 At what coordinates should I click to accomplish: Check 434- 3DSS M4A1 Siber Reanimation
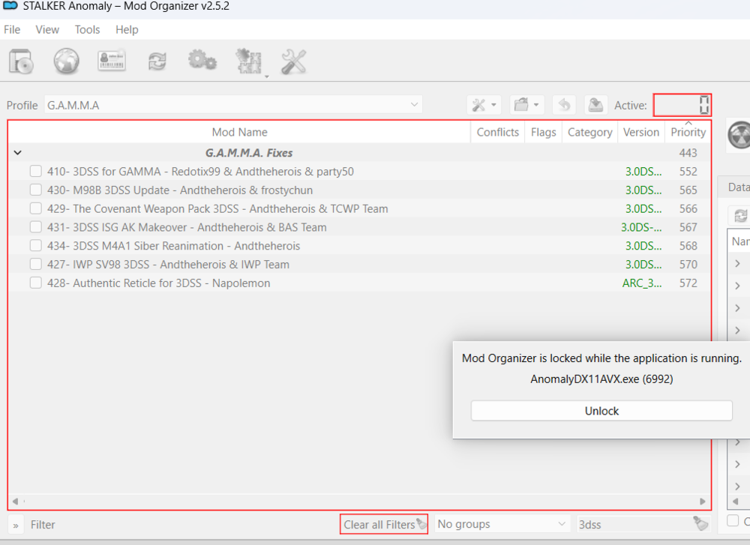35,246
